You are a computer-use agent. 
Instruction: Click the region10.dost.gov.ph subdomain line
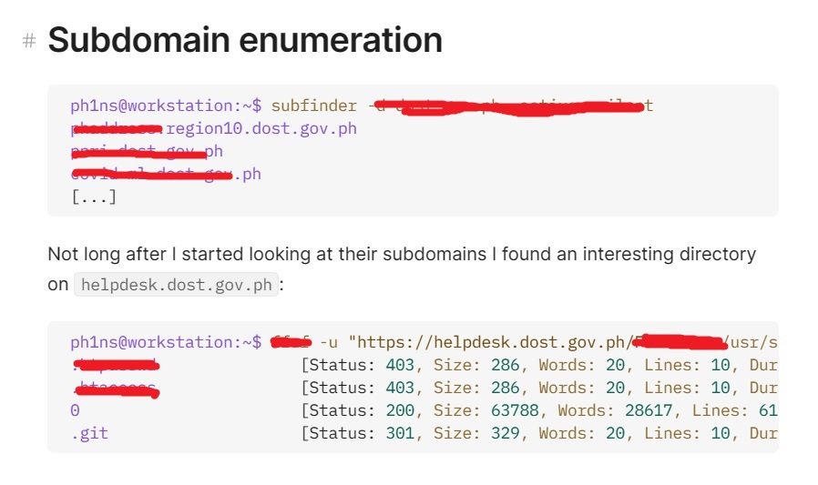pyautogui.click(x=261, y=128)
